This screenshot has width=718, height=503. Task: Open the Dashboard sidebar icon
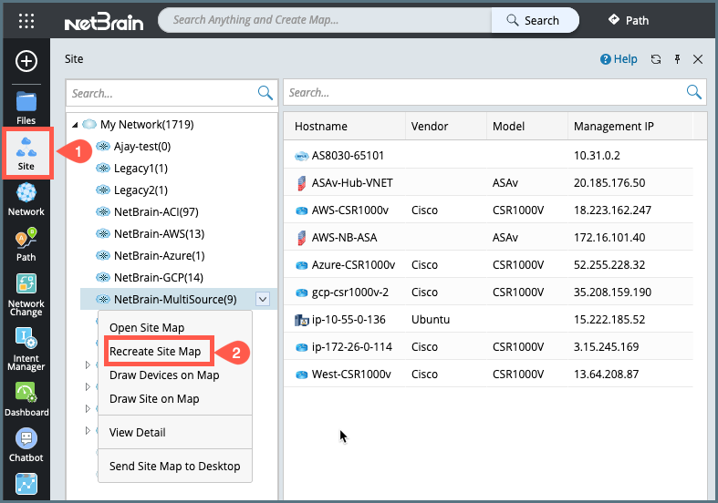tap(26, 398)
